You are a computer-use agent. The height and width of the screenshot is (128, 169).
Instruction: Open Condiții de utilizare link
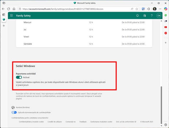(55, 122)
